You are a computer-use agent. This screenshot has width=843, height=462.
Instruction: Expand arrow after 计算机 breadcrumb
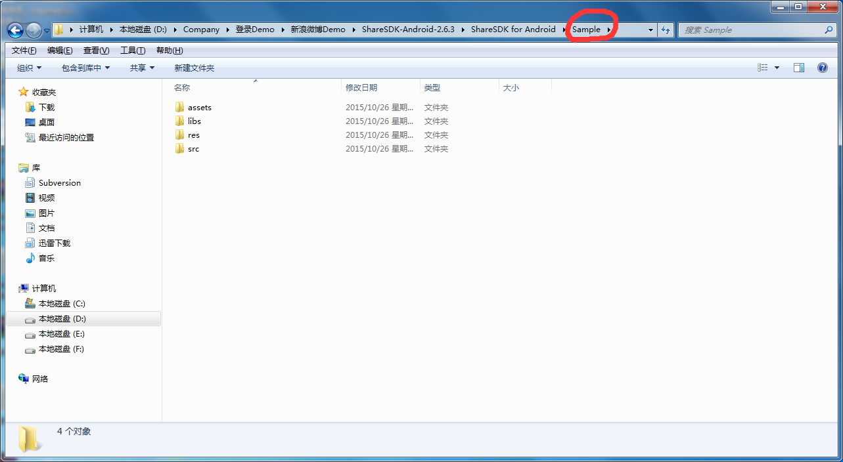(x=110, y=30)
